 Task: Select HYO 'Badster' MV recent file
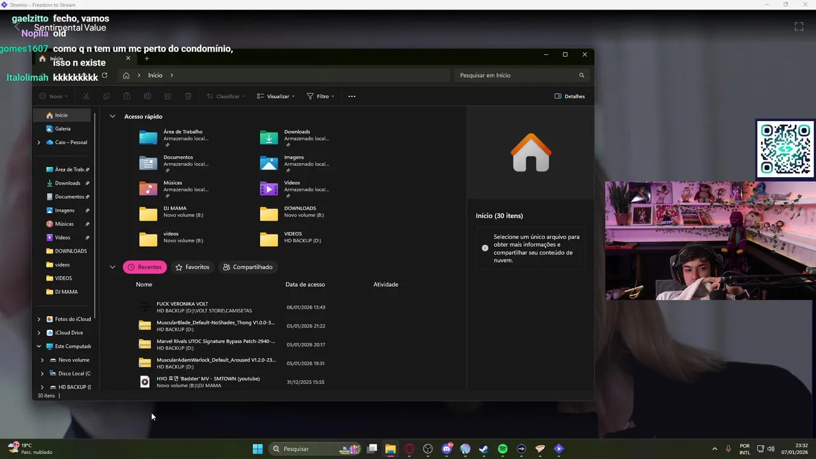[x=233, y=382]
